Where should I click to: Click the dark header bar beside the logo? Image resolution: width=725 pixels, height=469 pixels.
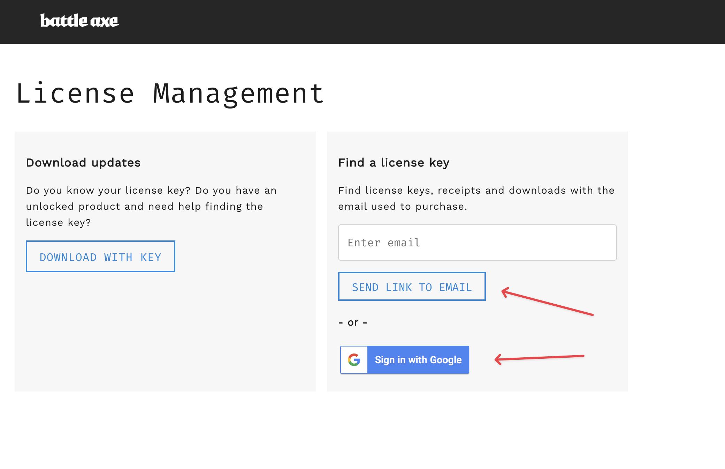pos(418,22)
